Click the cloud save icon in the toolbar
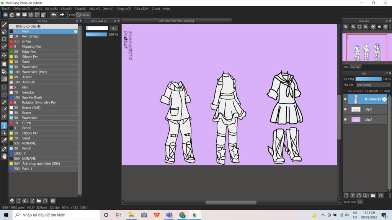This screenshot has height=220, width=392. 5,15
